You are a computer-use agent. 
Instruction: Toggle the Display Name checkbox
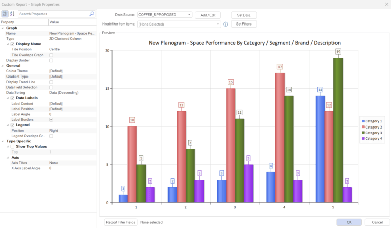coord(12,44)
